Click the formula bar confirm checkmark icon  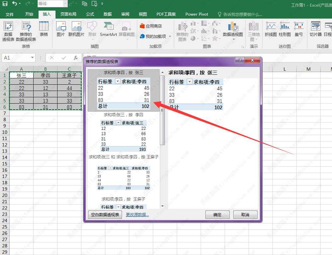64,58
